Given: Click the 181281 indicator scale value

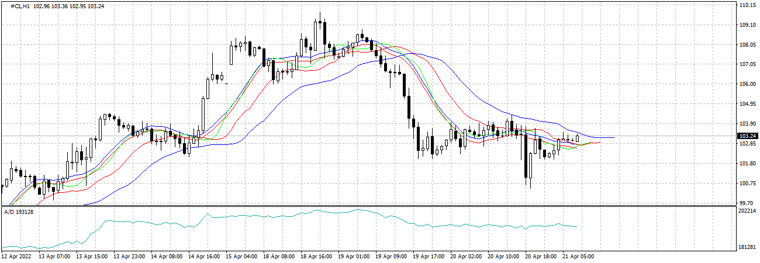Looking at the screenshot, I should (745, 247).
